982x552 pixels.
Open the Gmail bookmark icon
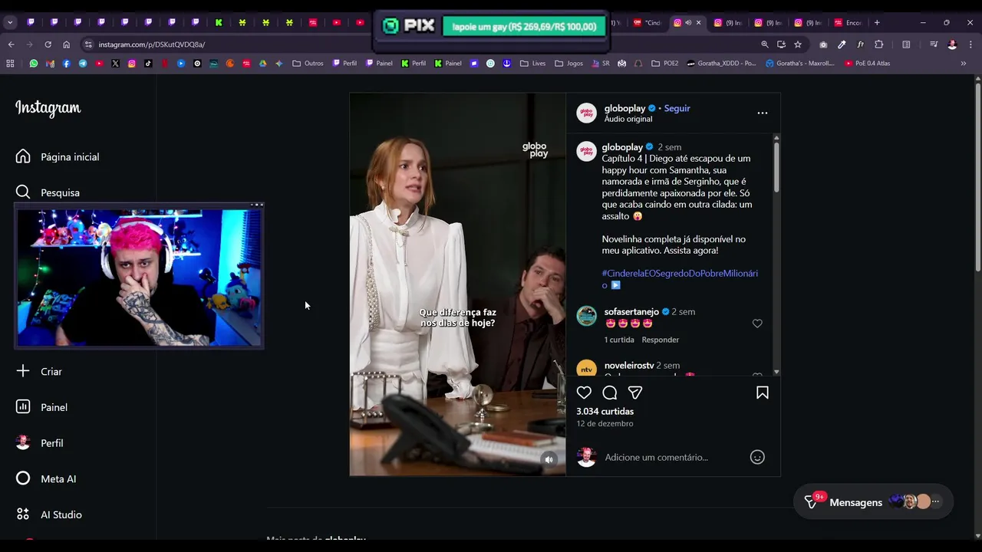(x=50, y=64)
